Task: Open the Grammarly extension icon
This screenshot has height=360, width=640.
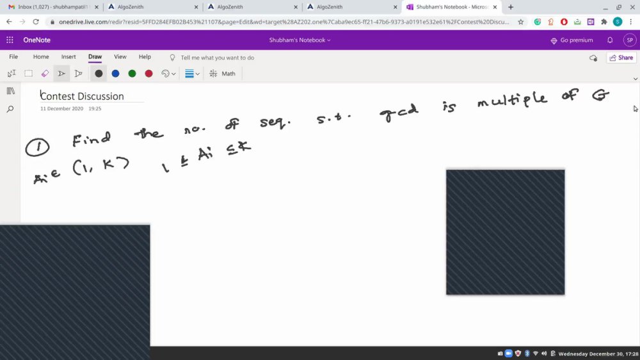Action: point(538,22)
